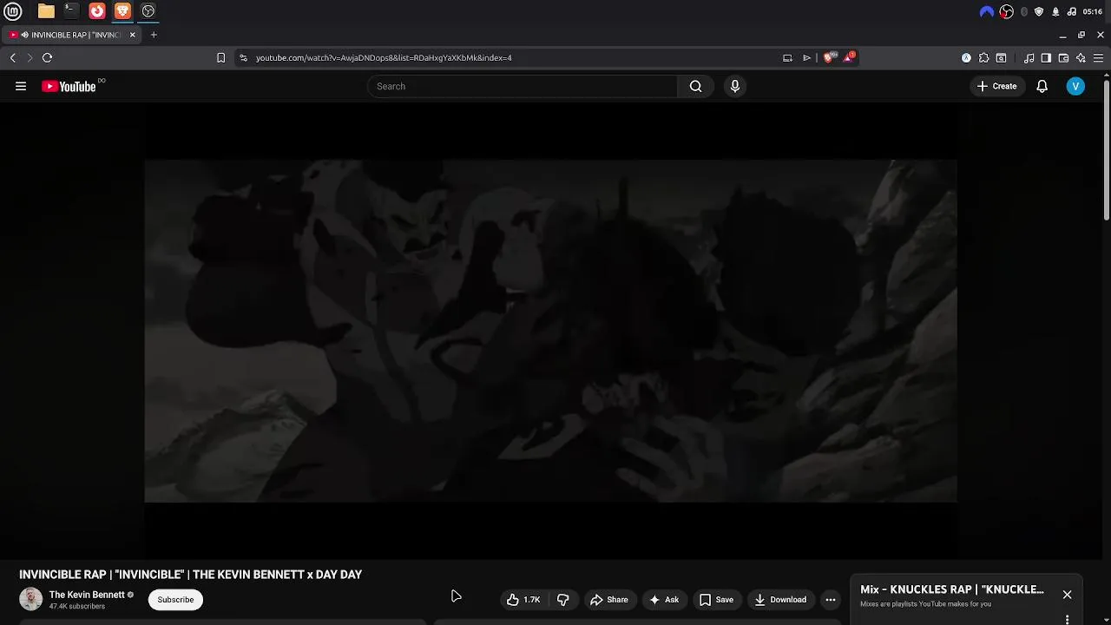Open Mix playlist options menu
The height and width of the screenshot is (625, 1111).
coord(1067,620)
